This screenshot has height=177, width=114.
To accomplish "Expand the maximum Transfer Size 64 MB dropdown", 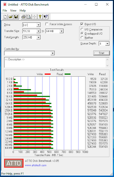I will click(x=61, y=31).
